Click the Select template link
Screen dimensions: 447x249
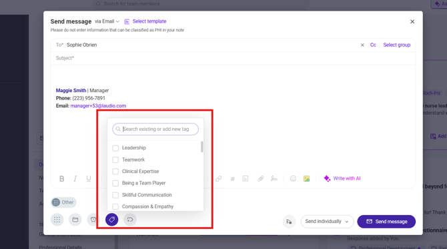[149, 21]
